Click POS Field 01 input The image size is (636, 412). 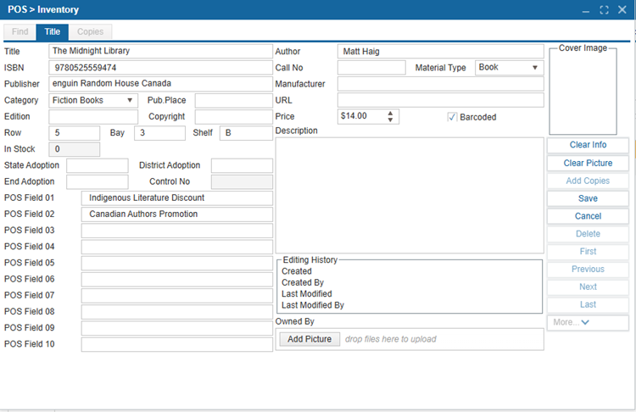click(x=177, y=198)
